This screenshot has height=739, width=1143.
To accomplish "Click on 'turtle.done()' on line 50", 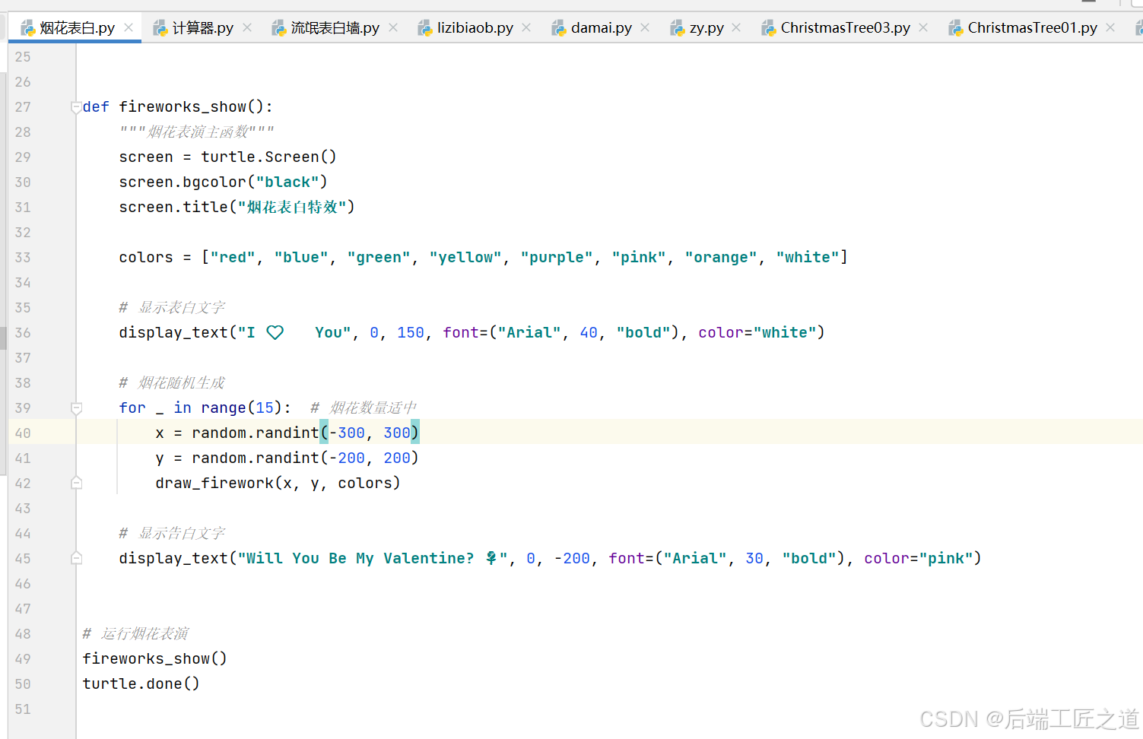I will point(141,684).
